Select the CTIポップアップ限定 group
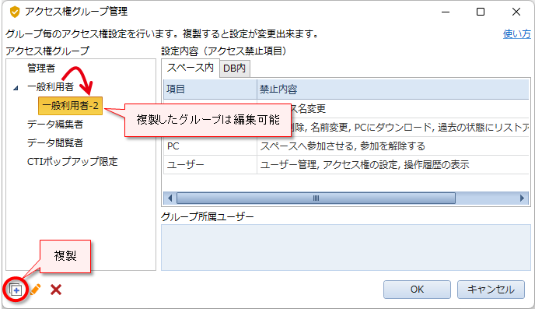This screenshot has width=535, height=309. 72,161
